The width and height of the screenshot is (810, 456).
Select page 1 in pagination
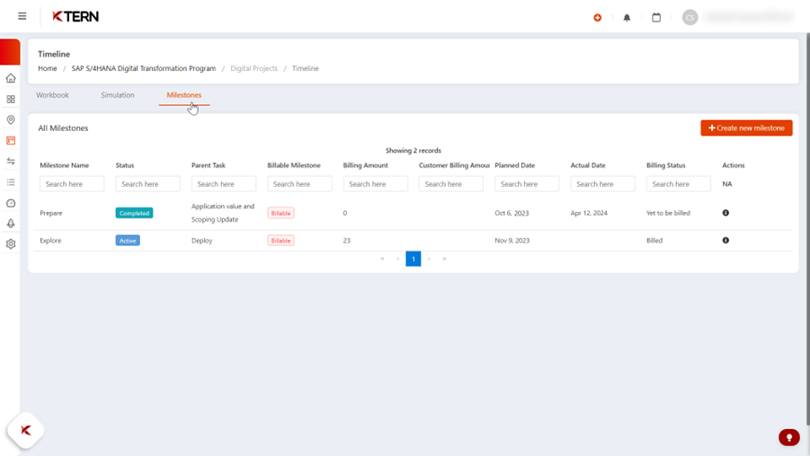click(x=414, y=259)
